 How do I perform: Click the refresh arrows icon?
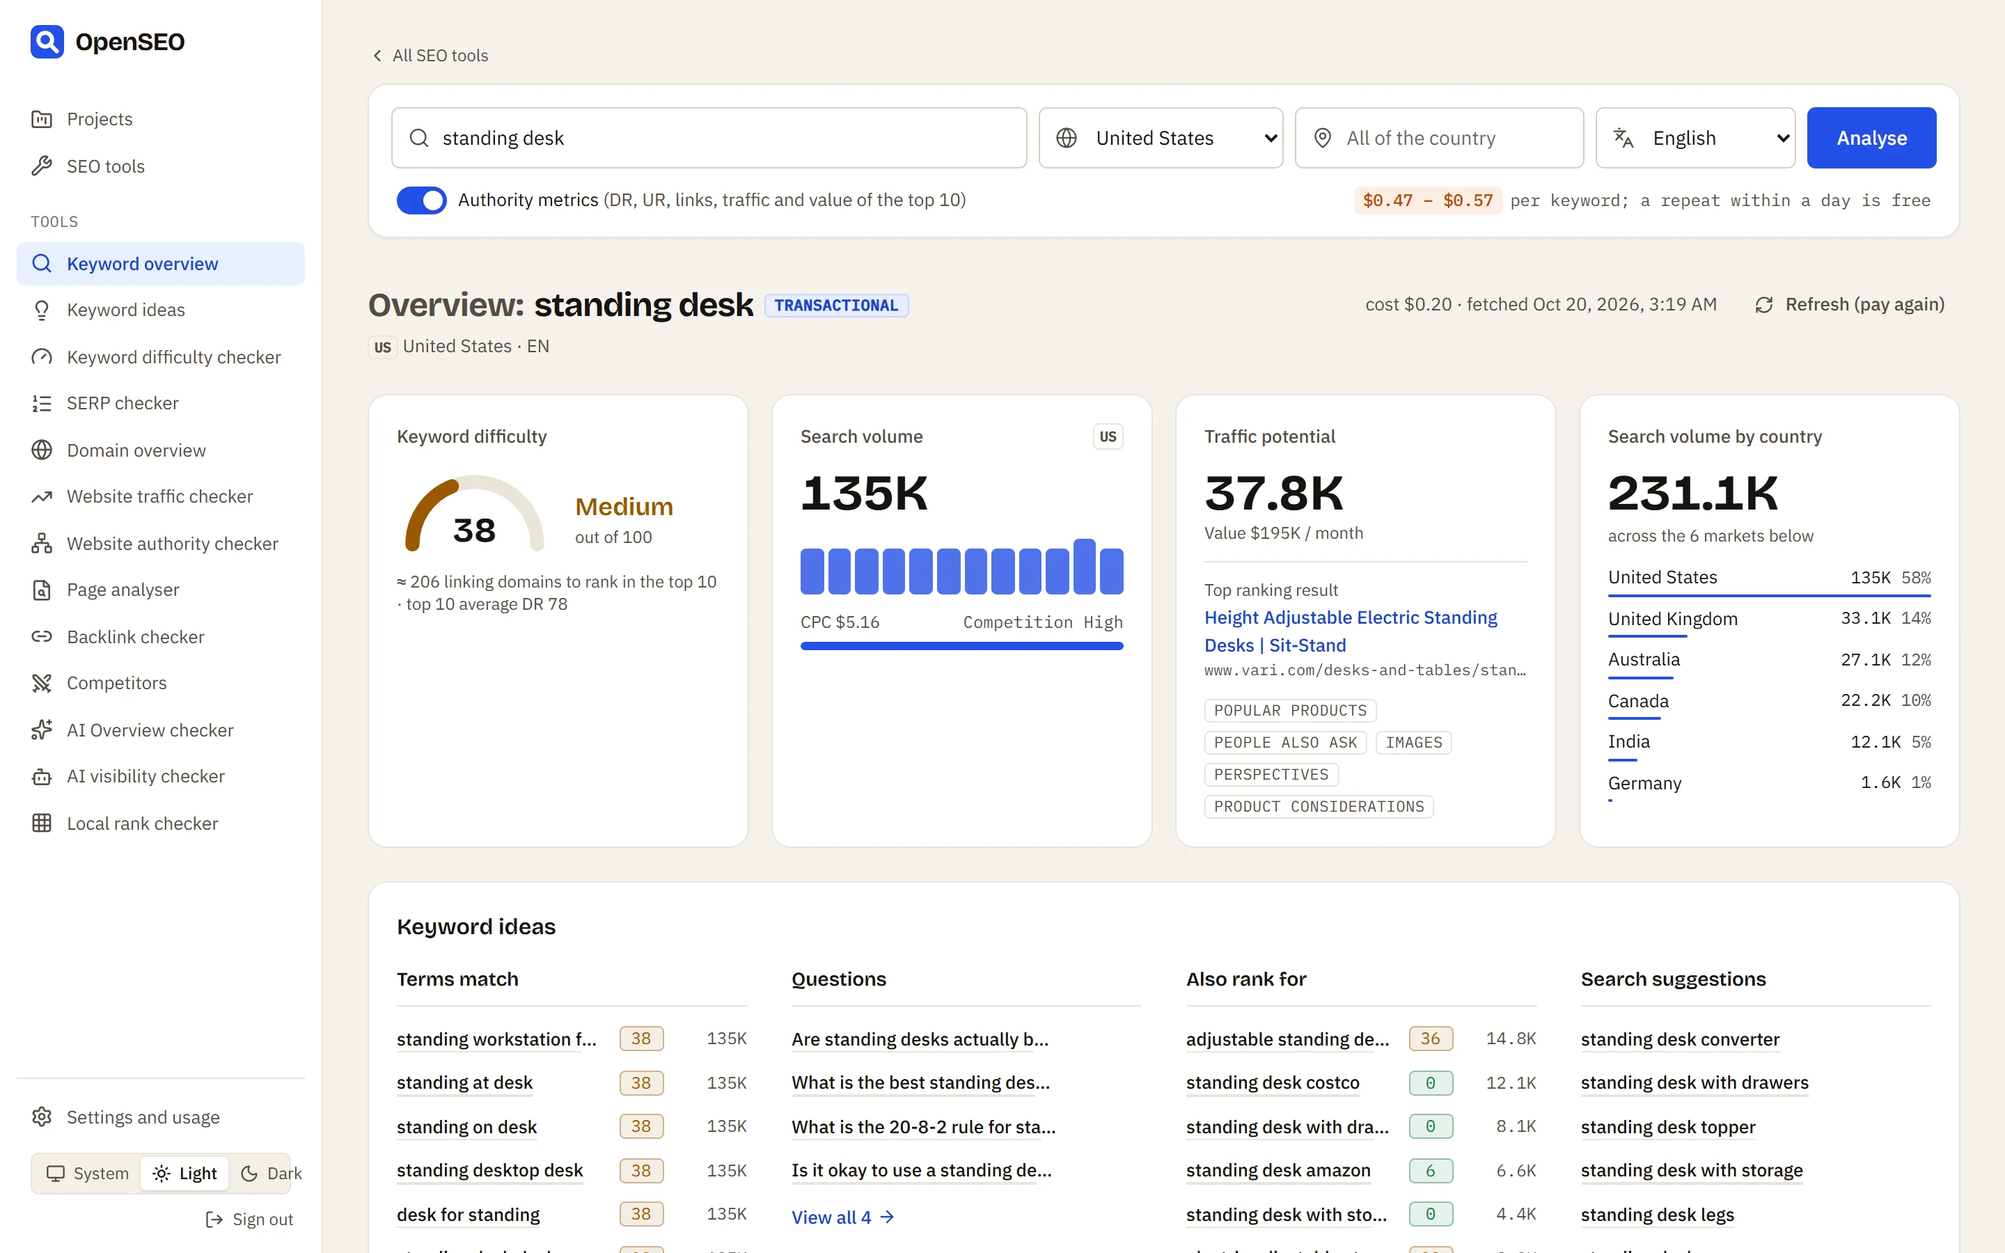pyautogui.click(x=1764, y=305)
